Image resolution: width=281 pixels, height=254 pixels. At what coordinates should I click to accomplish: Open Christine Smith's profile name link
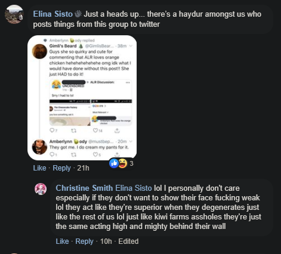84,188
